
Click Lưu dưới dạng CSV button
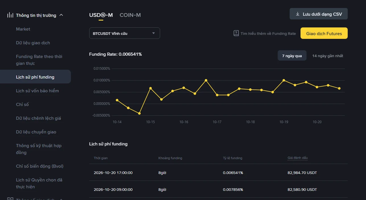319,14
